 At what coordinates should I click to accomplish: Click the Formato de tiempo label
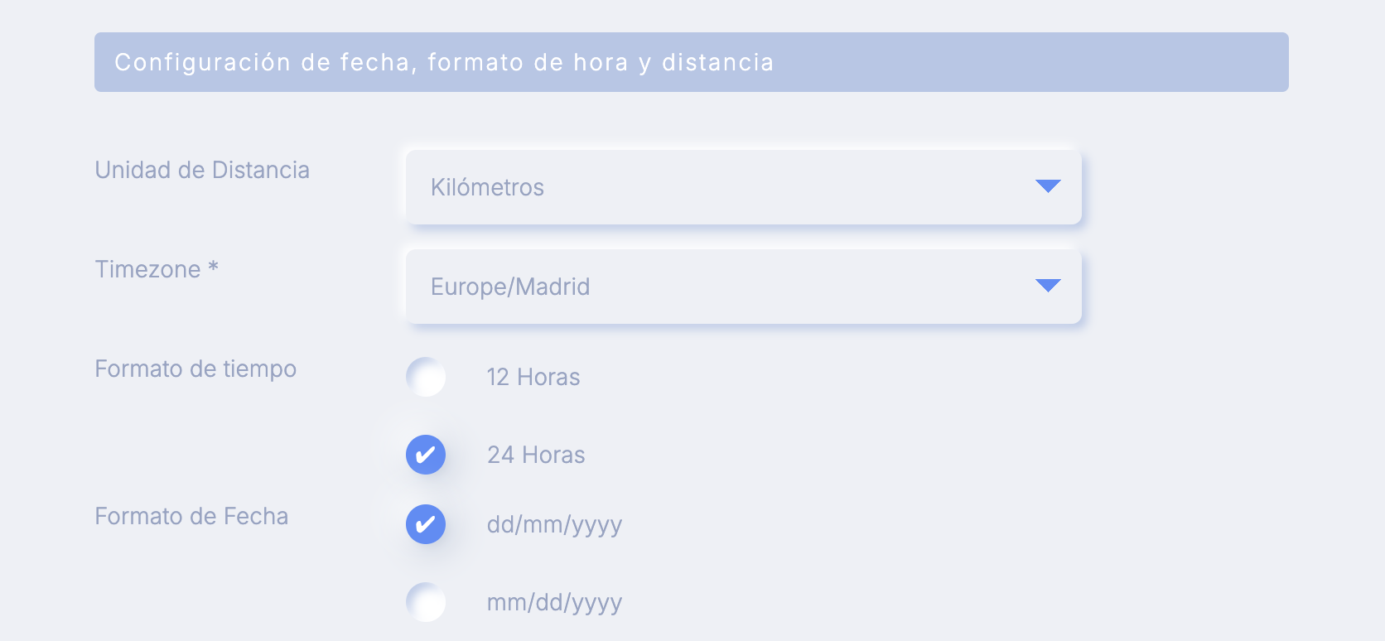pyautogui.click(x=195, y=369)
